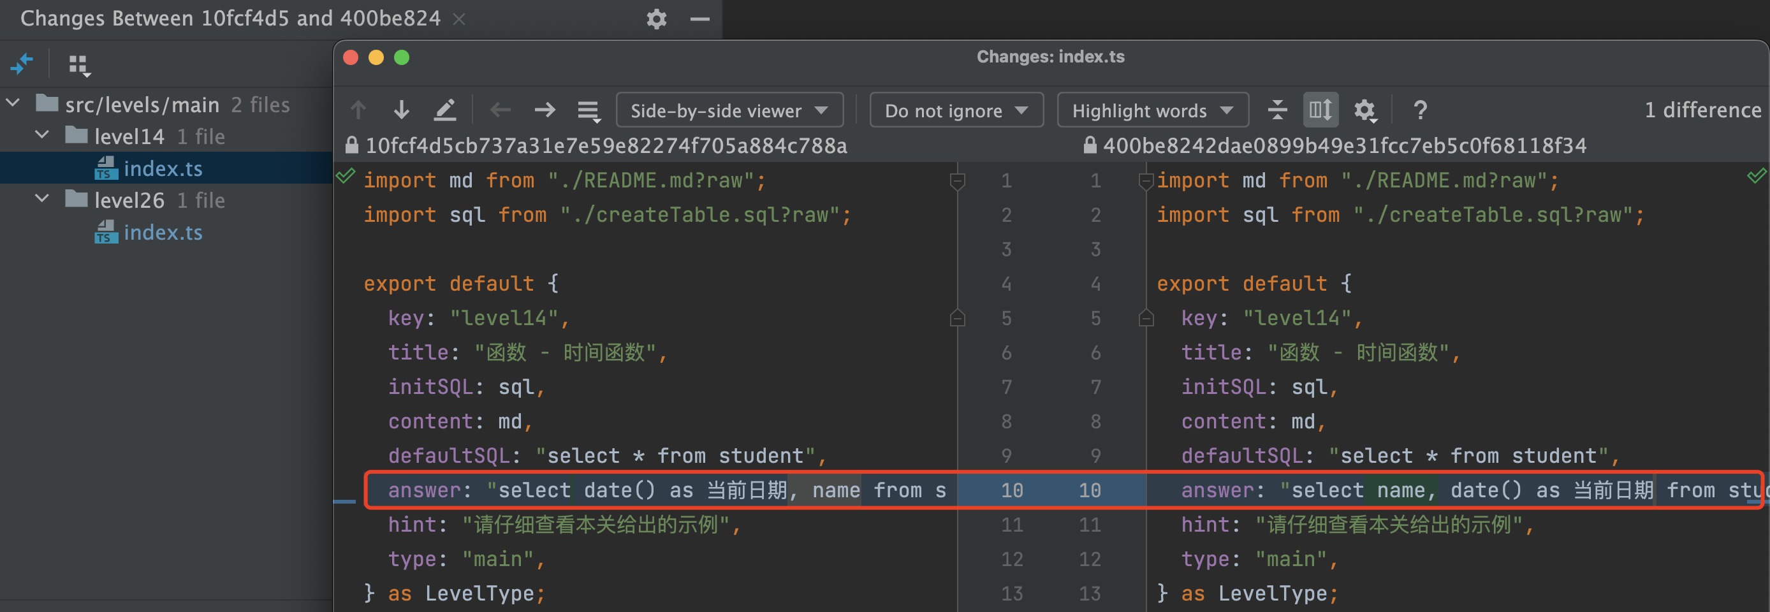Image resolution: width=1770 pixels, height=612 pixels.
Task: Select the src/levels/main folder node
Action: pos(142,105)
